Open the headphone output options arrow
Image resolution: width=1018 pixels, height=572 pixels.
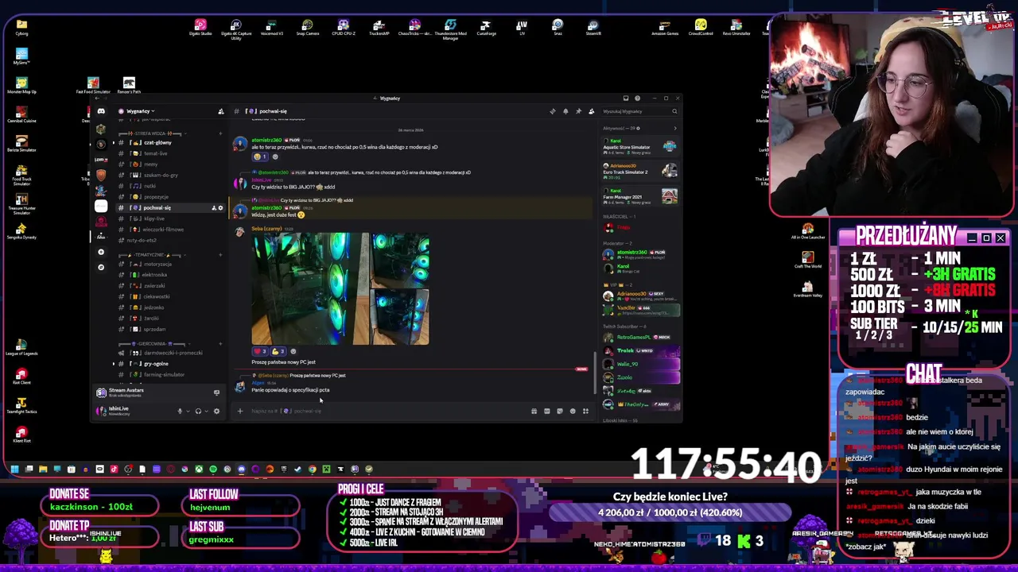pos(205,412)
